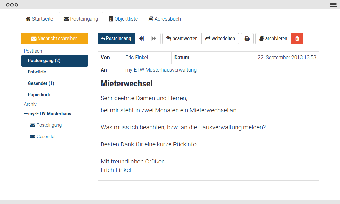The width and height of the screenshot is (340, 204).
Task: Switch to the Adressbuch tab
Action: click(x=164, y=19)
